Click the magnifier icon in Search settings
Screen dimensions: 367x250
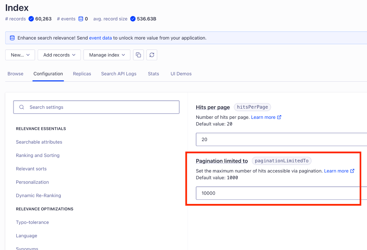(22, 107)
